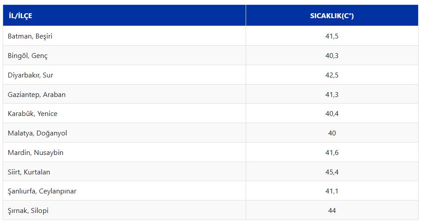The image size is (423, 224).
Task: Click the 41,5 temperature value
Action: pos(332,36)
